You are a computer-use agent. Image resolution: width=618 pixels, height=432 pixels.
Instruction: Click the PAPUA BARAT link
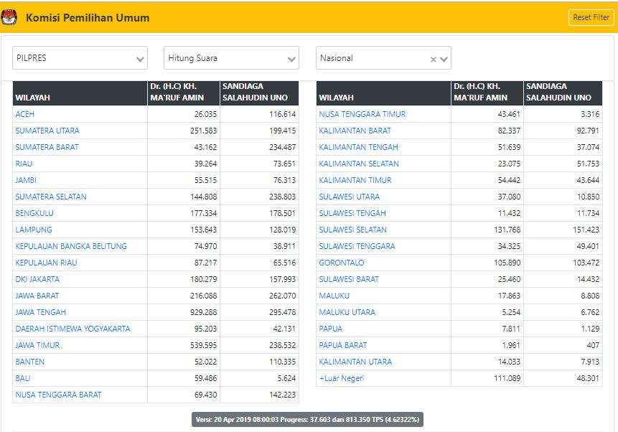343,345
